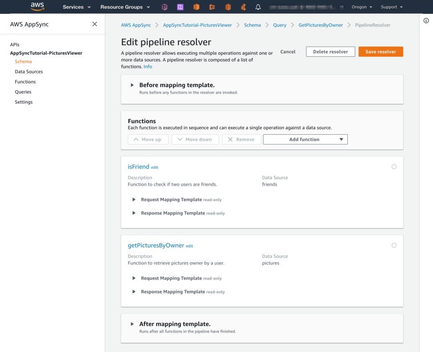The image size is (433, 352).
Task: Click Cancel
Action: click(288, 52)
